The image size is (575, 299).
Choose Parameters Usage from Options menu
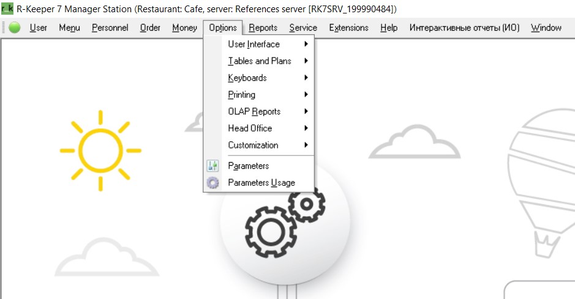(259, 183)
